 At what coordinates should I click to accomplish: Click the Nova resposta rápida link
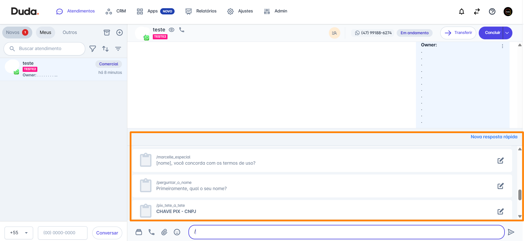[494, 137]
